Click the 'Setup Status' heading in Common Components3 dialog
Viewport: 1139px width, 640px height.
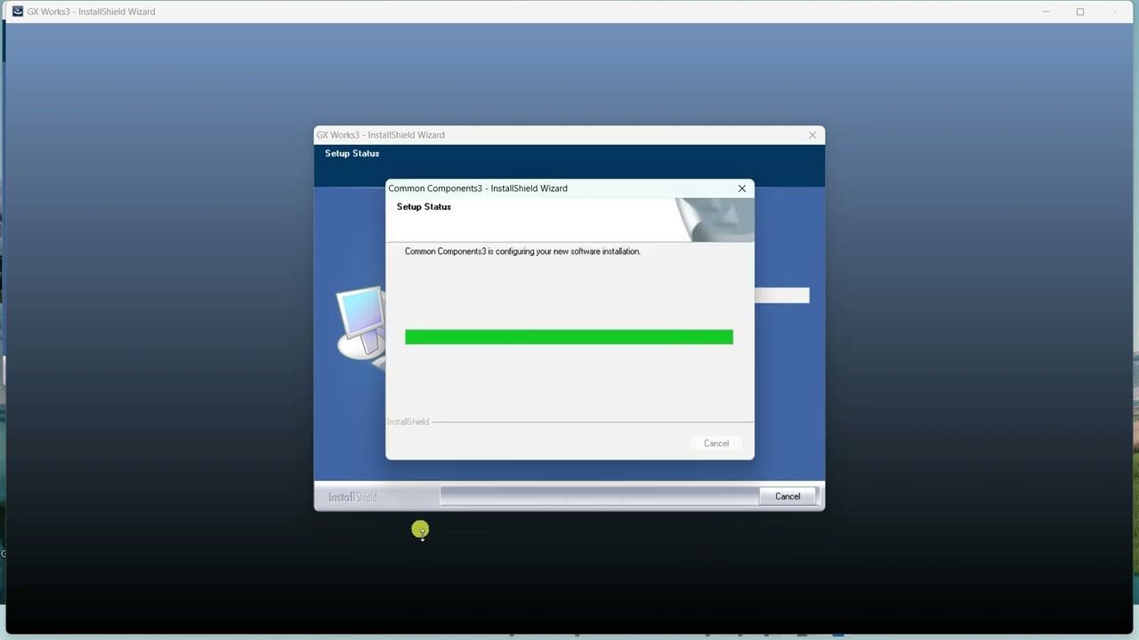click(424, 206)
